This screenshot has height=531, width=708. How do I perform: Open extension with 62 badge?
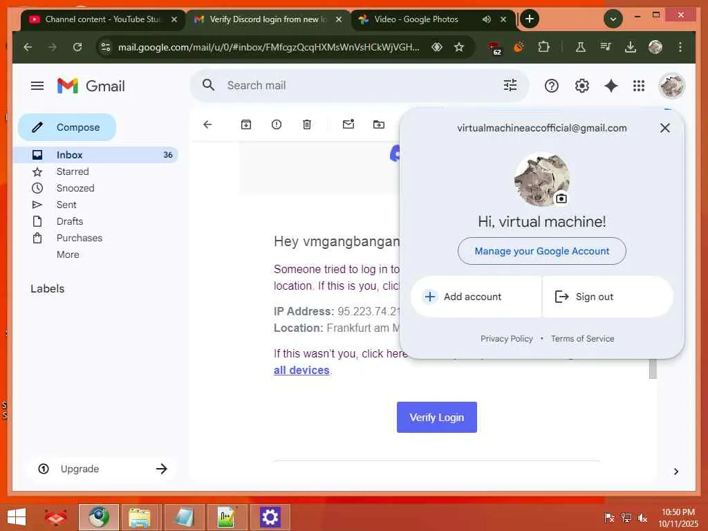pyautogui.click(x=495, y=48)
